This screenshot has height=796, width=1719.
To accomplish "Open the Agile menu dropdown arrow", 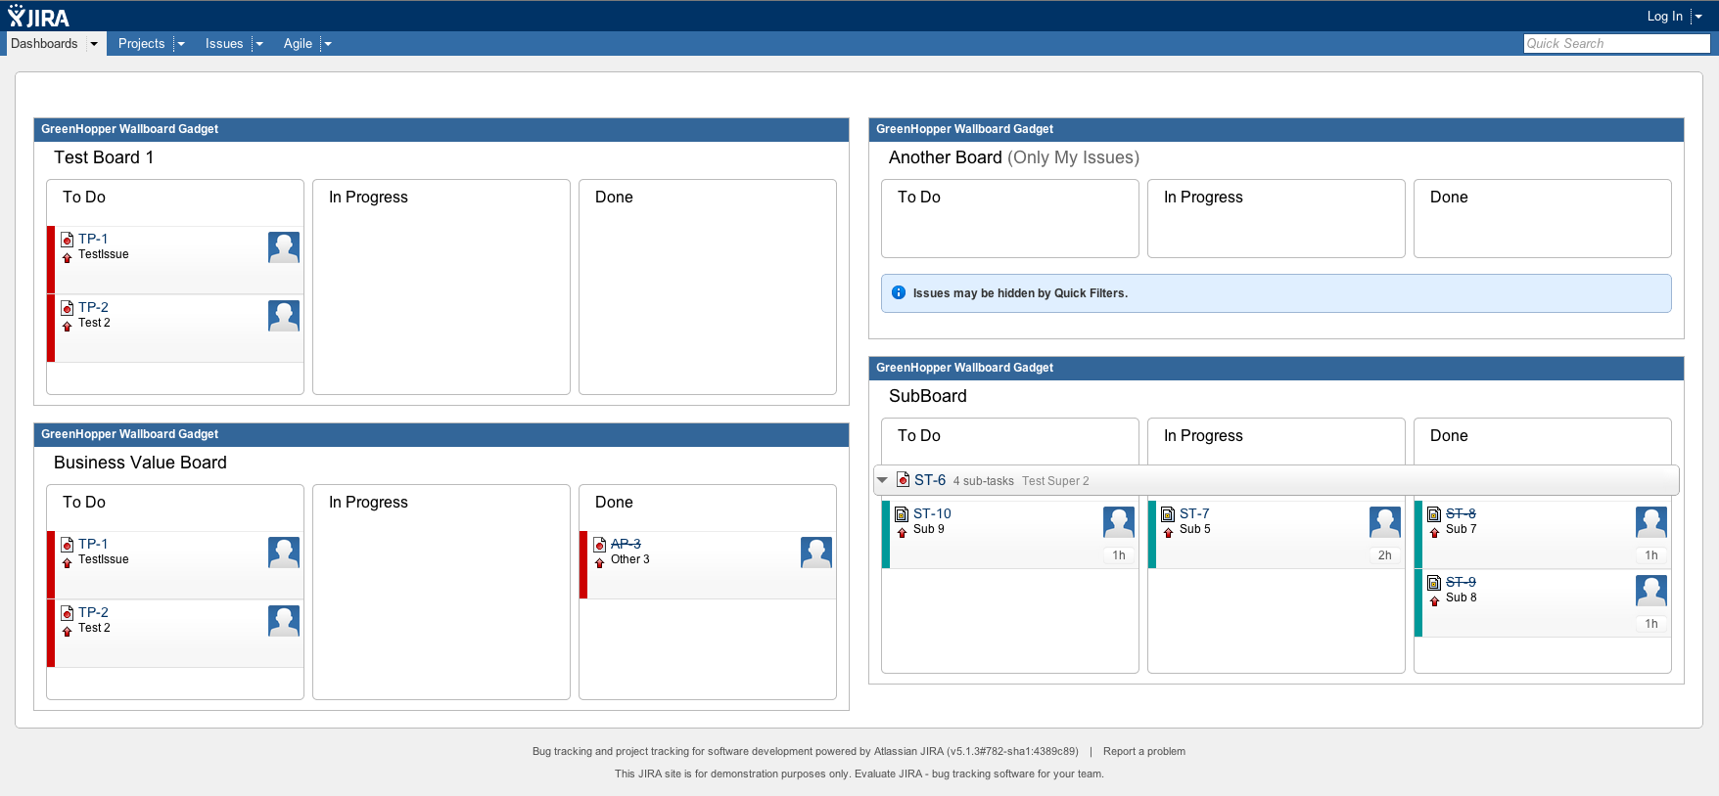I will [328, 44].
